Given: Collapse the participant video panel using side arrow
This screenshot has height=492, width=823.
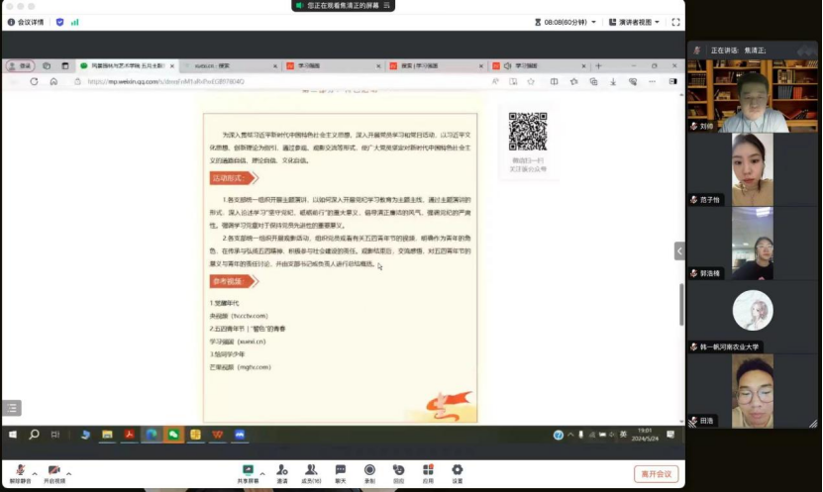Looking at the screenshot, I should pos(679,251).
